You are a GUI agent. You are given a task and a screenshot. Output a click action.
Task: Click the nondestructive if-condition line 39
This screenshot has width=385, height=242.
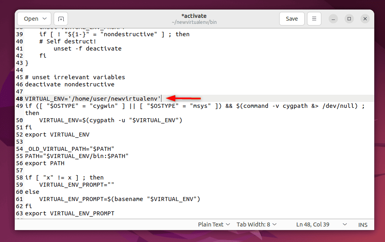[115, 34]
